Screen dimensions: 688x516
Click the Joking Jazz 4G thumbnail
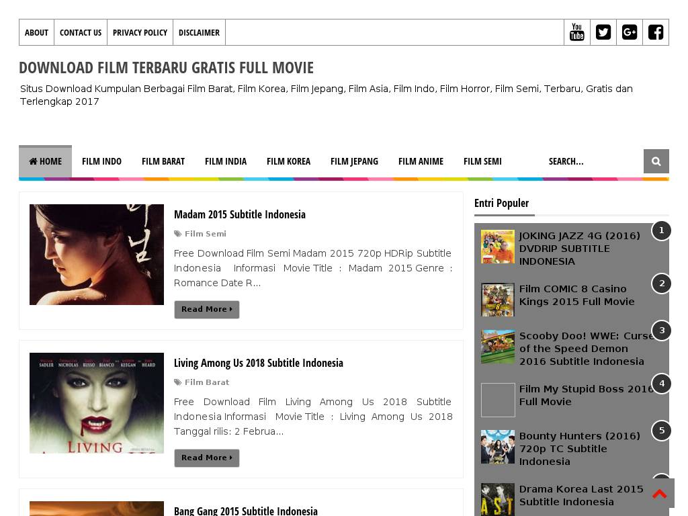tap(498, 247)
